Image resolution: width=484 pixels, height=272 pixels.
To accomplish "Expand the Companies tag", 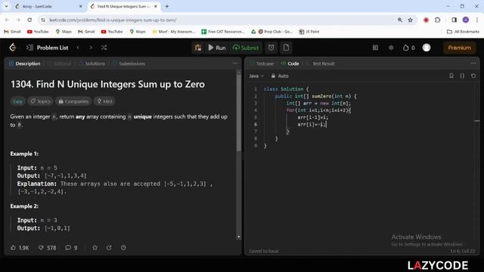I will 73,101.
